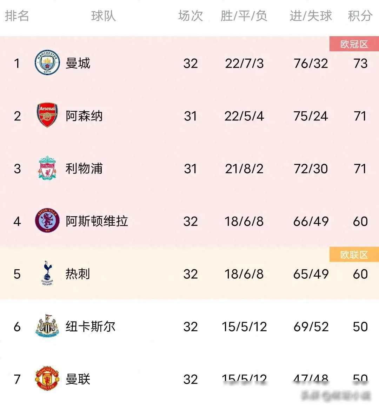Click rank number 4 in the table
This screenshot has height=409, width=379.
18,222
